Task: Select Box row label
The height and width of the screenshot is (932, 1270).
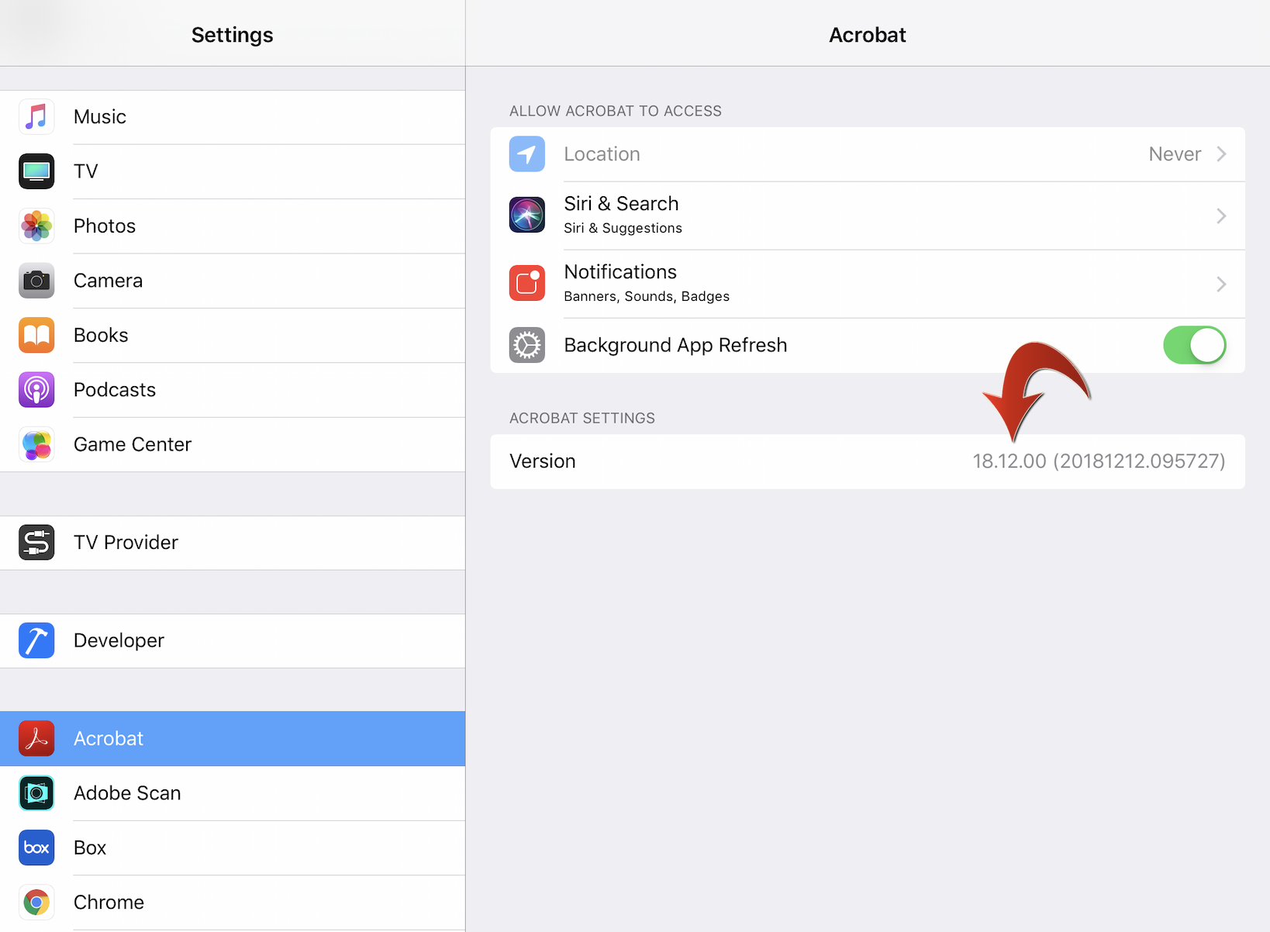Action: 90,848
